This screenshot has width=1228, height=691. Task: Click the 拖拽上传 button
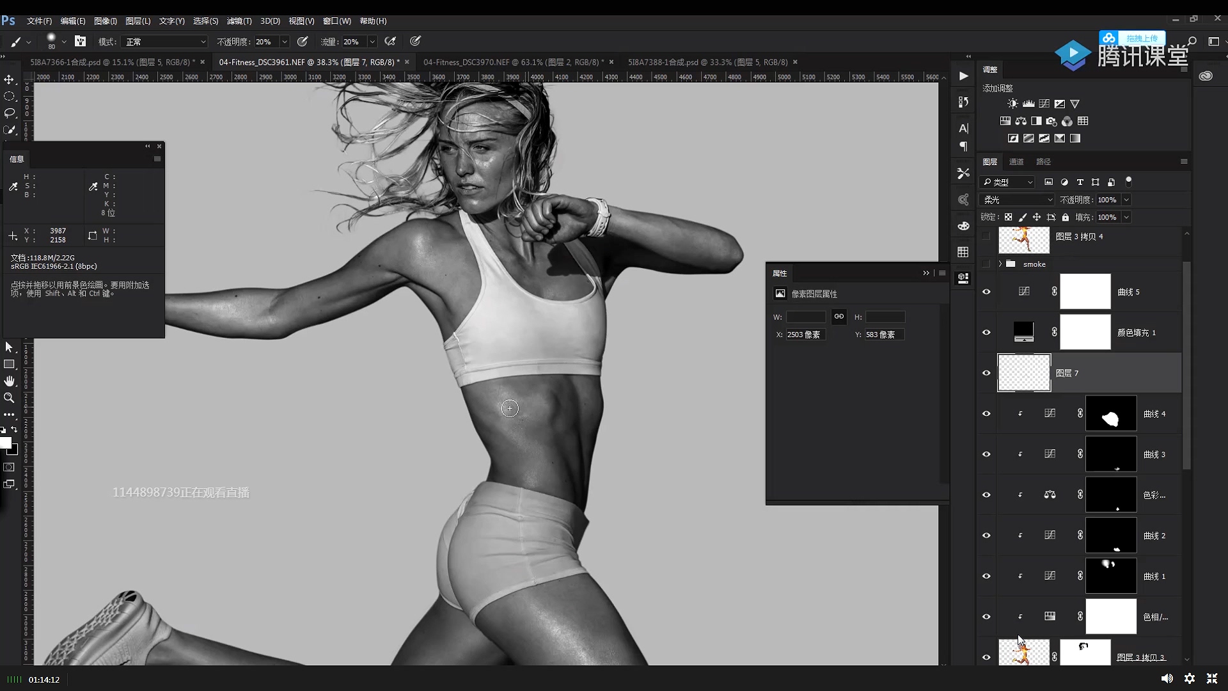1142,38
